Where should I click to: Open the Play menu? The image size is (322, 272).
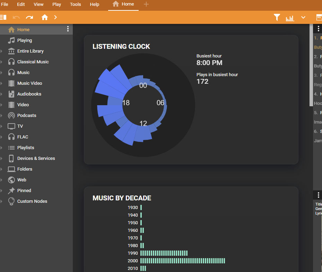tap(56, 4)
